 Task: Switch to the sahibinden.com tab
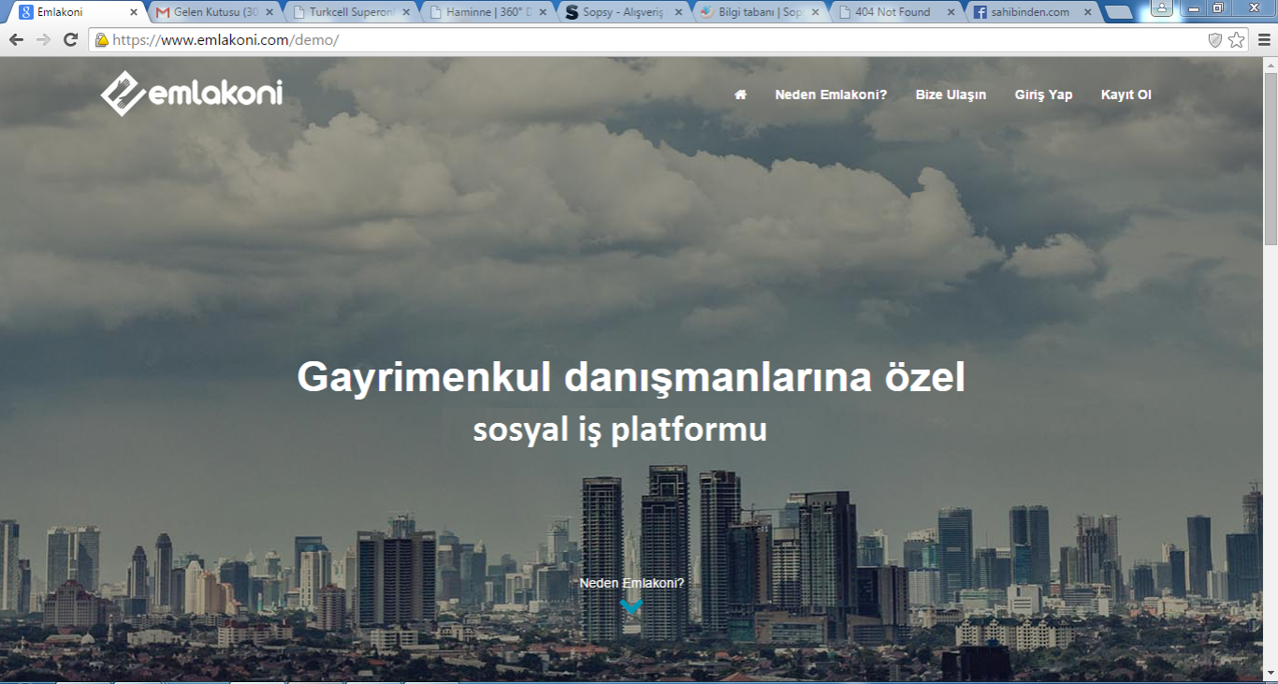pyautogui.click(x=1029, y=13)
